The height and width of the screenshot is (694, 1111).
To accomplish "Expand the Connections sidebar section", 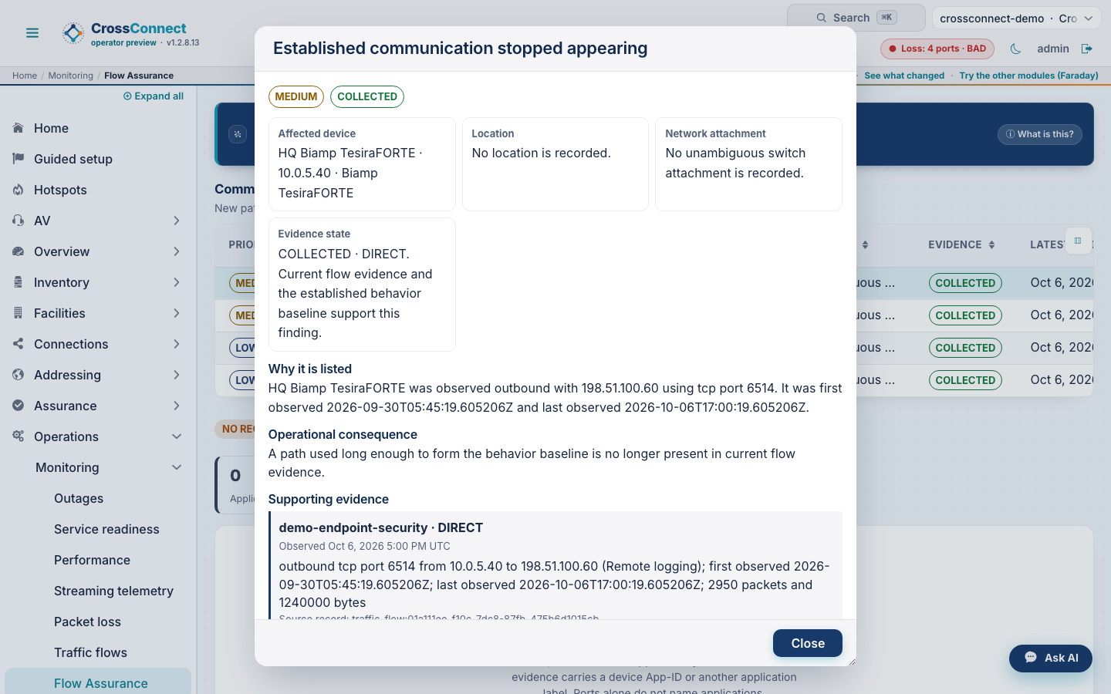I will 98,344.
